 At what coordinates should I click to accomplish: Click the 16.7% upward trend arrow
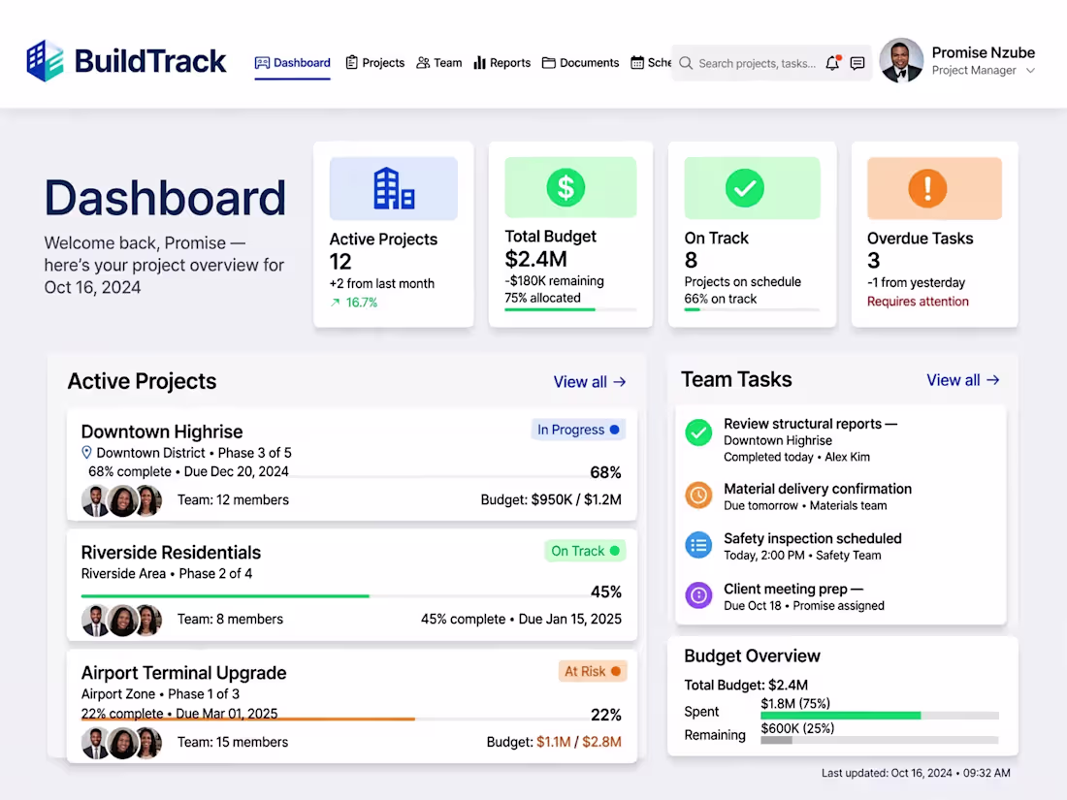click(x=335, y=303)
